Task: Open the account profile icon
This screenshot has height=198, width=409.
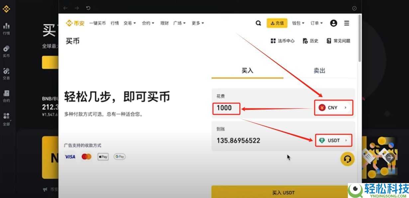Action: (334, 23)
